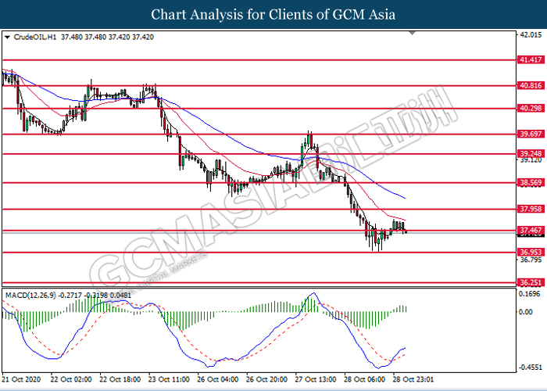Screen dimensions: 547x391
Task: Select the 37.467 price level label
Action: (x=531, y=230)
